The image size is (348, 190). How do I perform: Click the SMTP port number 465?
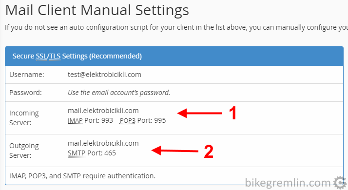pyautogui.click(x=110, y=153)
